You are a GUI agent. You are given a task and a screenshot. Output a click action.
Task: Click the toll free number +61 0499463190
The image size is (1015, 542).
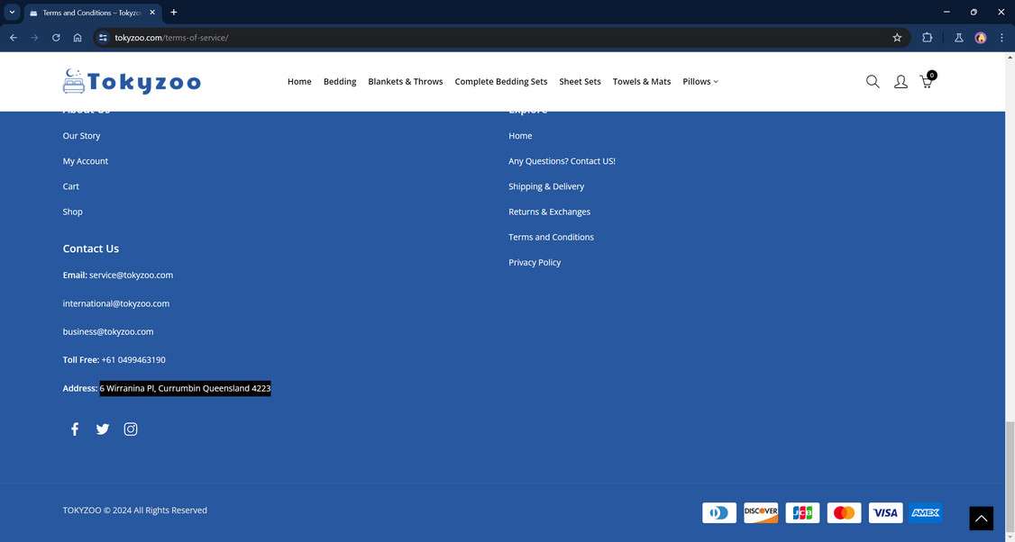[x=133, y=359]
